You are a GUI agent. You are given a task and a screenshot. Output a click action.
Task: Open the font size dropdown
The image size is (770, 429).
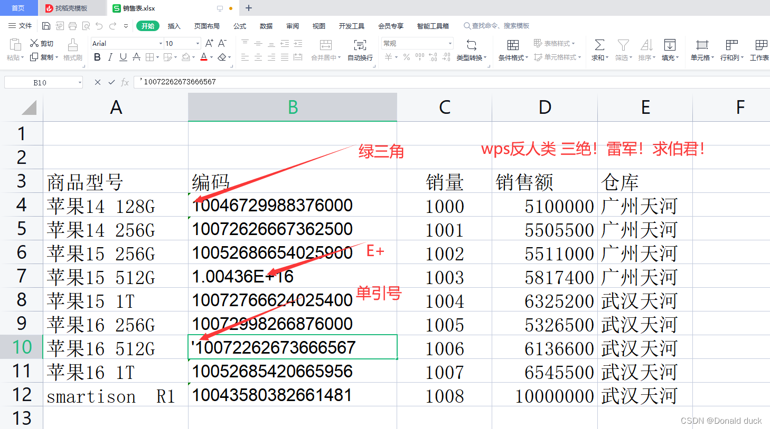coord(198,43)
